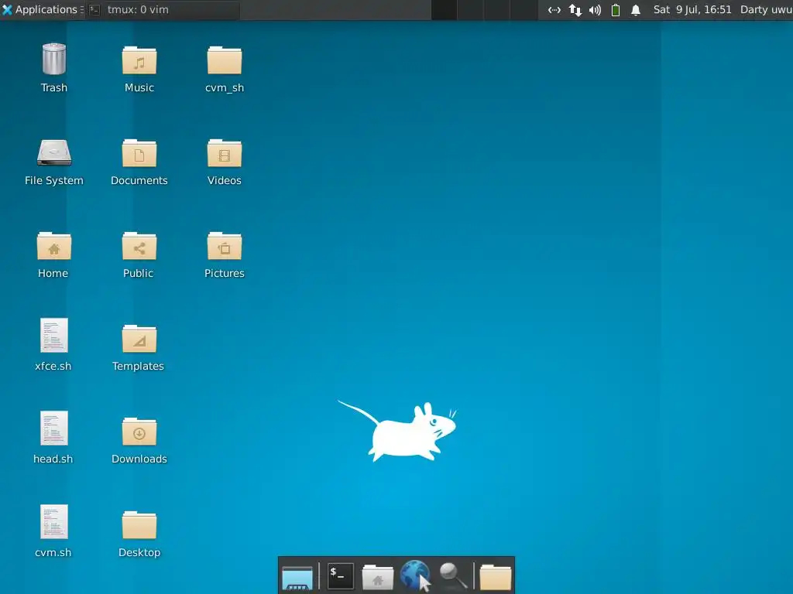This screenshot has width=793, height=594.
Task: Launch Web Browser globe icon in dock
Action: pos(416,575)
